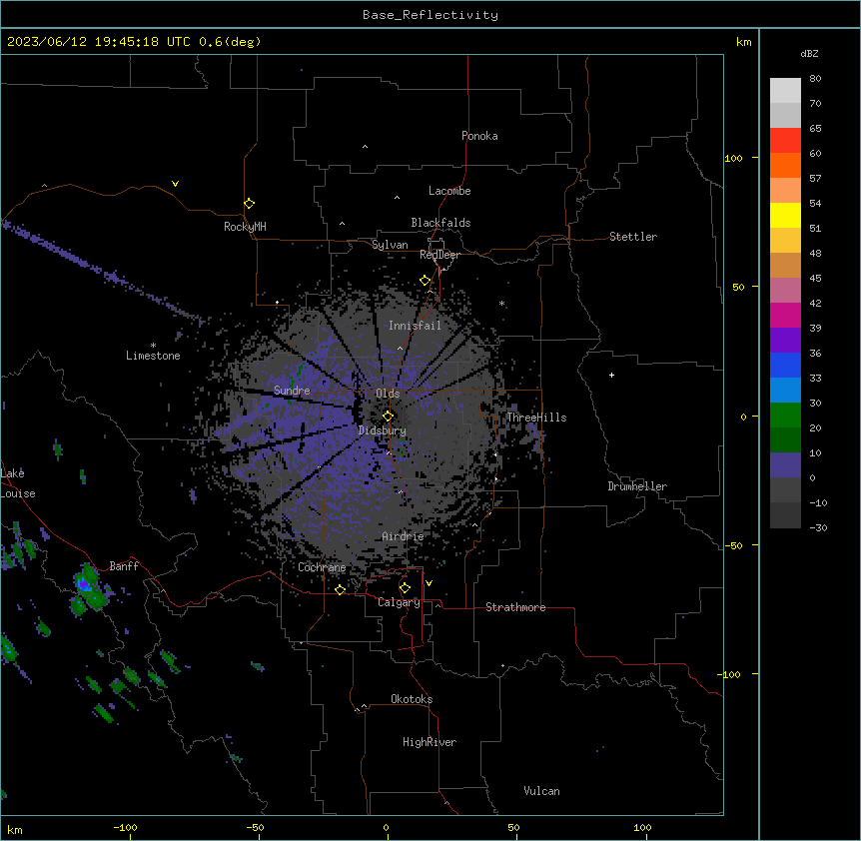Viewport: 861px width, 841px height.
Task: Click the Drumheller label
Action: click(x=637, y=486)
